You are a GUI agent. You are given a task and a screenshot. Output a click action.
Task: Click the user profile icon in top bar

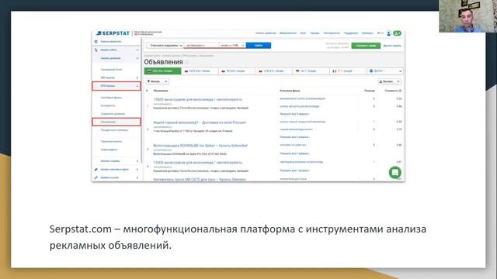[388, 33]
